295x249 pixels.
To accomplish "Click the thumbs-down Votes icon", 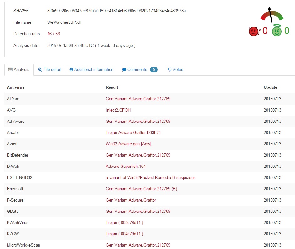I will tap(169, 70).
